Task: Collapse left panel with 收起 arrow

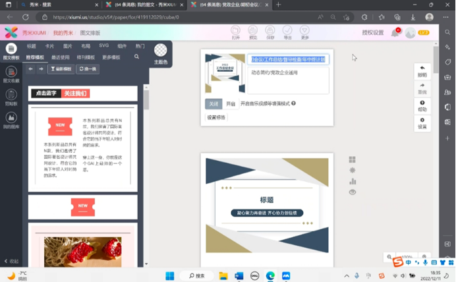Action: point(11,261)
